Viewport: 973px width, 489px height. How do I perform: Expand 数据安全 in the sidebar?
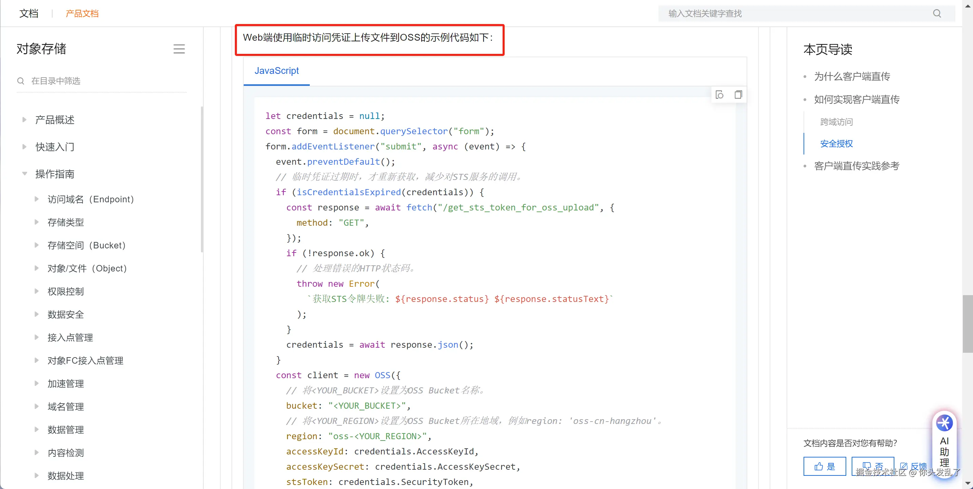[x=37, y=314]
